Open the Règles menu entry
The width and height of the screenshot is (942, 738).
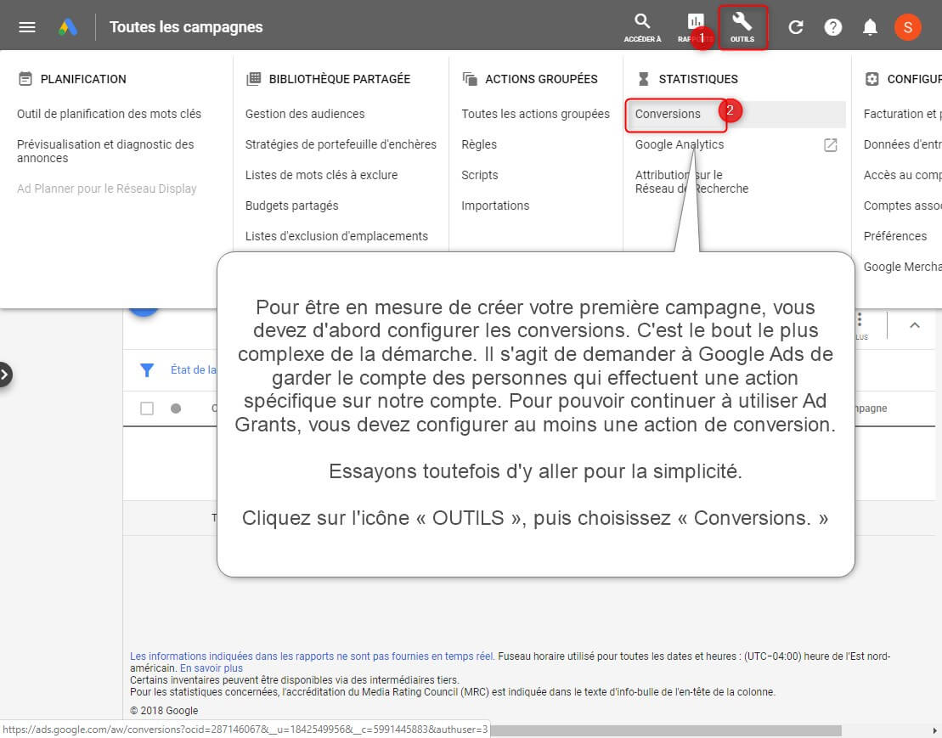pos(479,144)
